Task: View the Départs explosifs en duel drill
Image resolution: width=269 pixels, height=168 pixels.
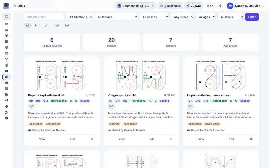Action: (x=42, y=139)
